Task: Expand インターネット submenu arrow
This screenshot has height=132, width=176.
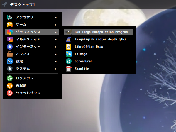Action: pyautogui.click(x=55, y=47)
